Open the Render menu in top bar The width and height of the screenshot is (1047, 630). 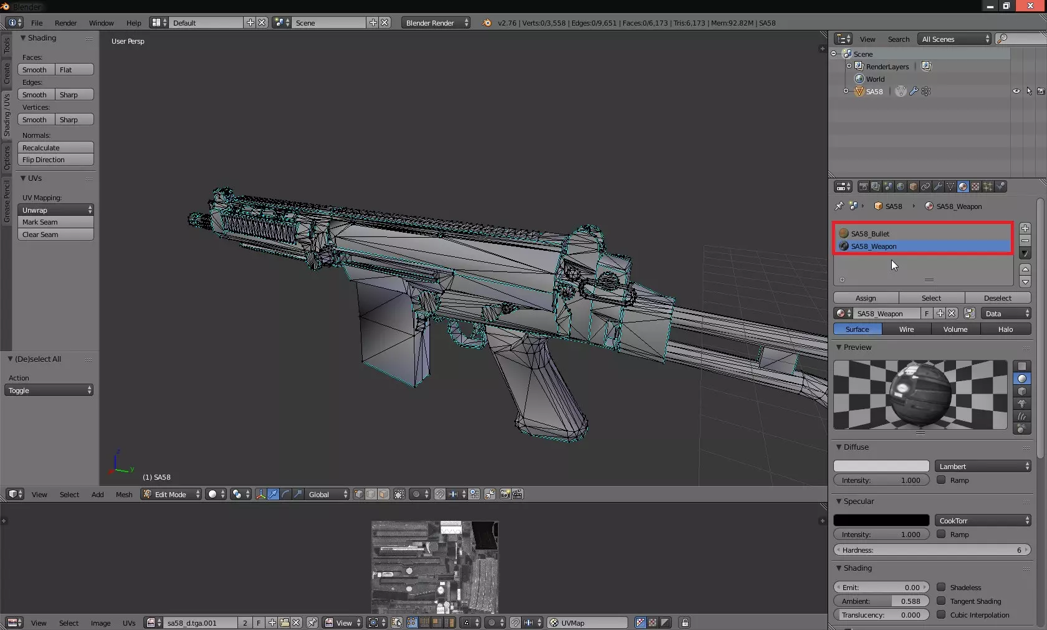coord(65,22)
